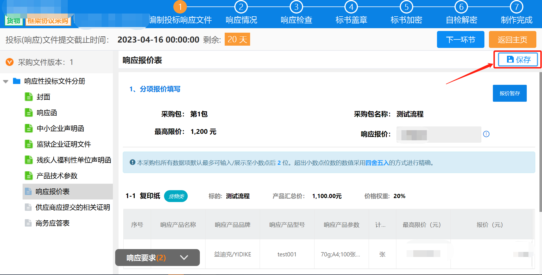This screenshot has width=542, height=275.
Task: Expand the 响应要求(2) panel chevron
Action: tap(184, 258)
